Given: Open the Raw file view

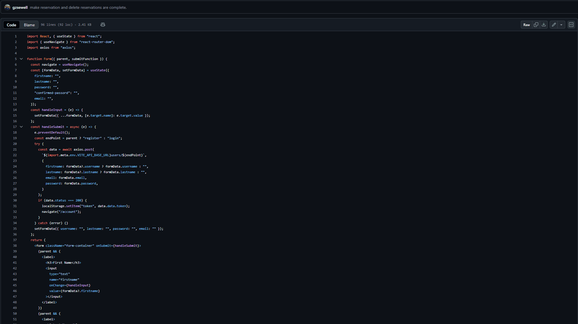Looking at the screenshot, I should (x=526, y=25).
